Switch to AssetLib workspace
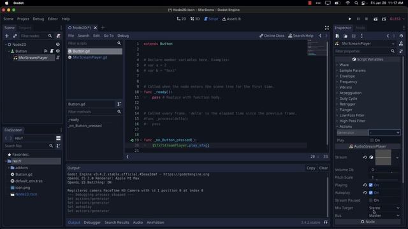Viewport: 408px width, 229px height. click(231, 19)
